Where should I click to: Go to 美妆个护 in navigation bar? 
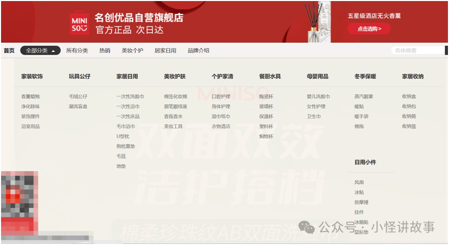click(x=132, y=50)
